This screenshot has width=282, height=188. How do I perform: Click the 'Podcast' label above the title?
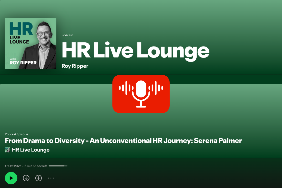[x=67, y=35]
